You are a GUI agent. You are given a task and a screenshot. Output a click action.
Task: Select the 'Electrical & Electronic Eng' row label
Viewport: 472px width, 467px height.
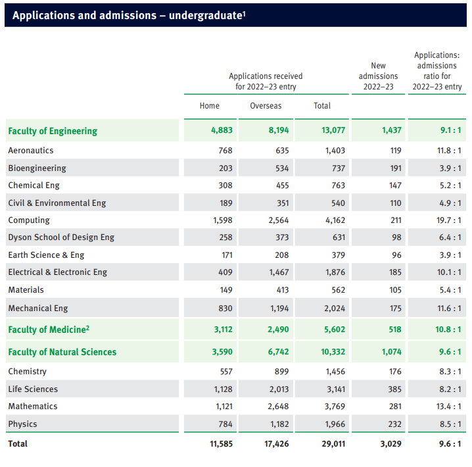pos(57,272)
